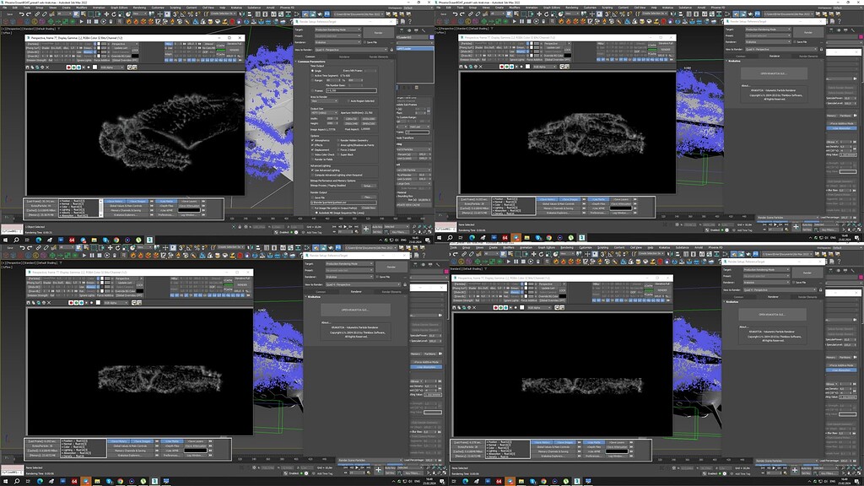Open the View to Render viewport dropdown
Image resolution: width=864 pixels, height=486 pixels.
[350, 48]
